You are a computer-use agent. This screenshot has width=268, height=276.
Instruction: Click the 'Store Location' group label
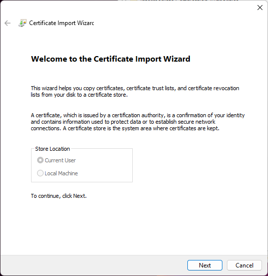pos(53,149)
